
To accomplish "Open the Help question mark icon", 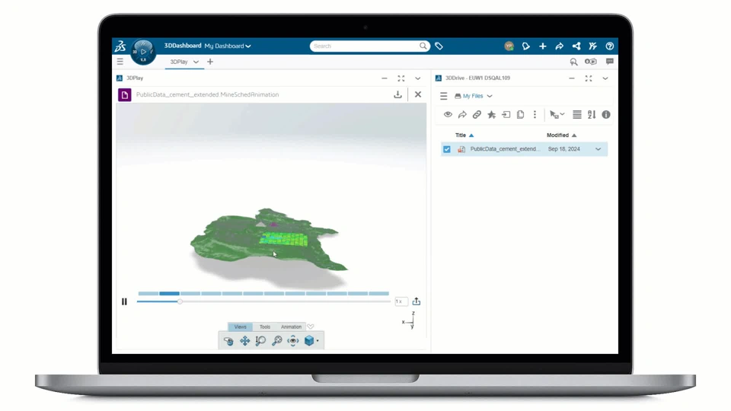I will pos(609,46).
